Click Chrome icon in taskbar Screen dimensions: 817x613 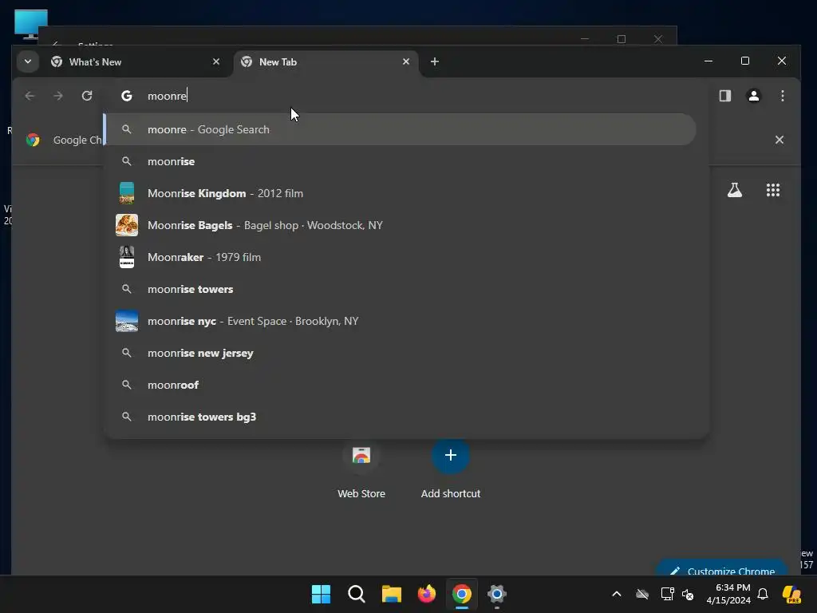point(462,594)
